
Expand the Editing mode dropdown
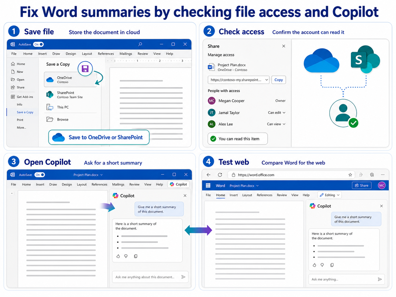(330, 195)
